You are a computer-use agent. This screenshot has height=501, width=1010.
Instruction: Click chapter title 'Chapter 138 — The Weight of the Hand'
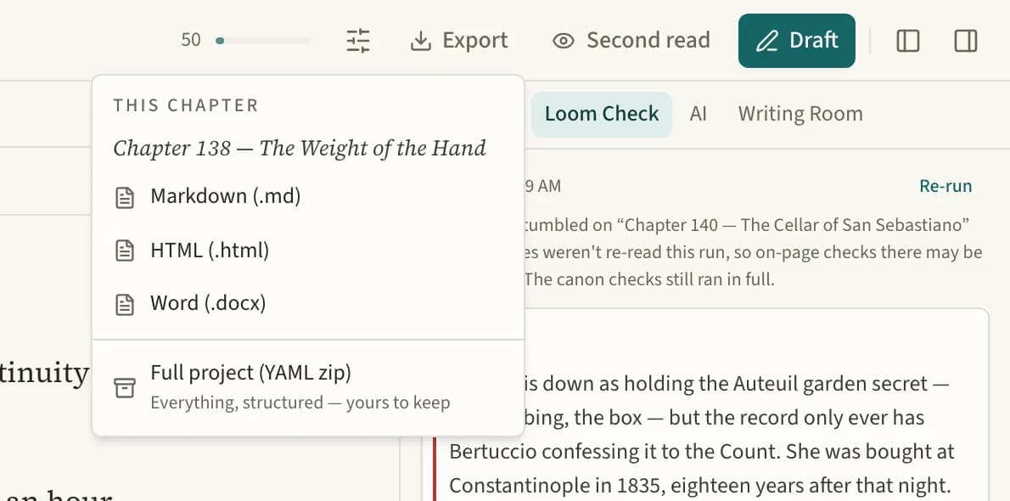click(x=300, y=149)
